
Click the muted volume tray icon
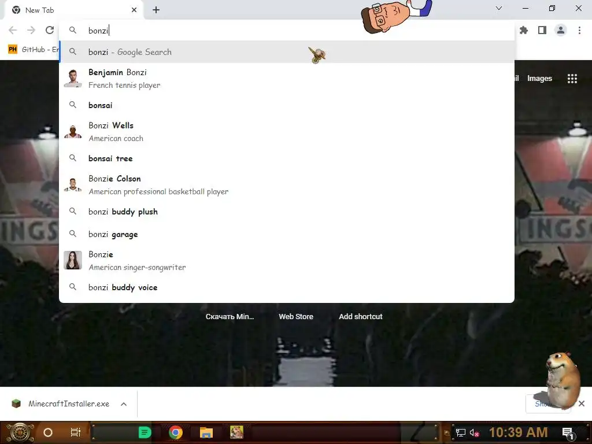point(474,432)
